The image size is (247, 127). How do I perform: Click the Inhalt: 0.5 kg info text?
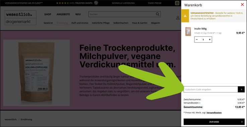click(x=208, y=33)
